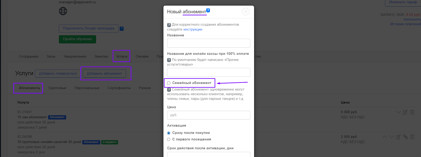
Task: Select 'Сразу после покупки' activation option
Action: click(x=169, y=133)
